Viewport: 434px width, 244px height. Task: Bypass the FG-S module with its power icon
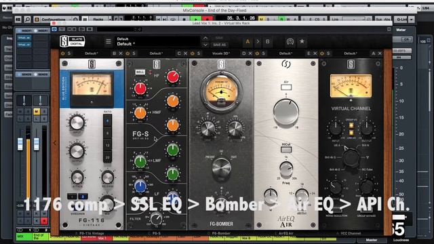point(127,54)
